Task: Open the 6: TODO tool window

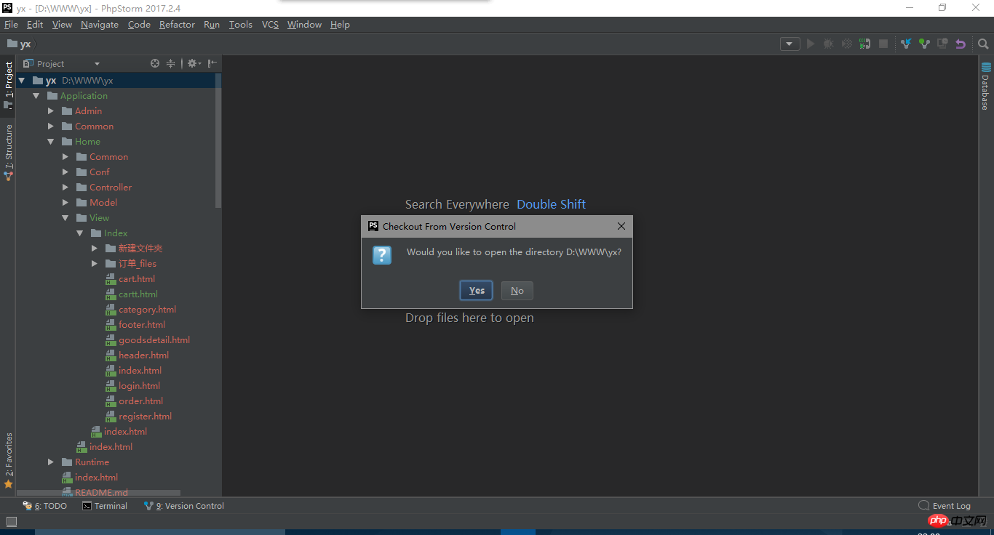Action: pos(45,506)
